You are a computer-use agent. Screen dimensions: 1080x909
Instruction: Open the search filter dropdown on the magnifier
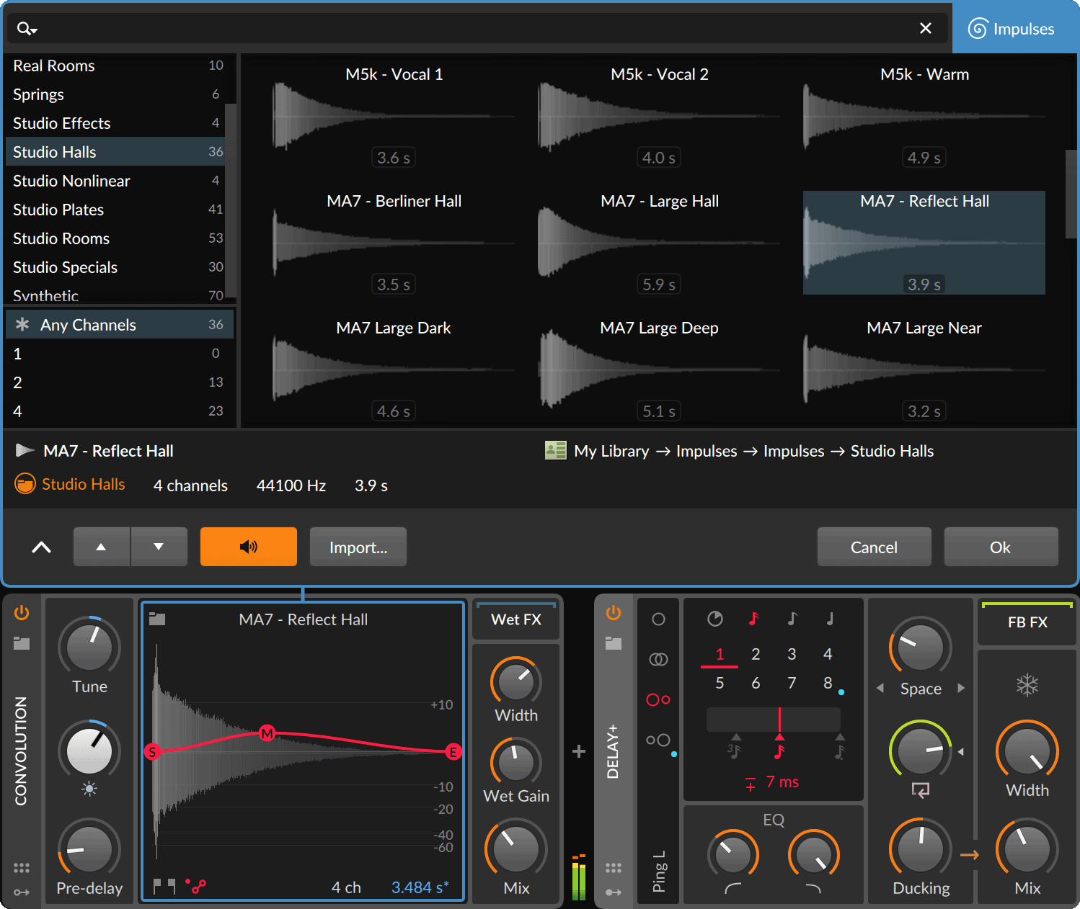(27, 28)
